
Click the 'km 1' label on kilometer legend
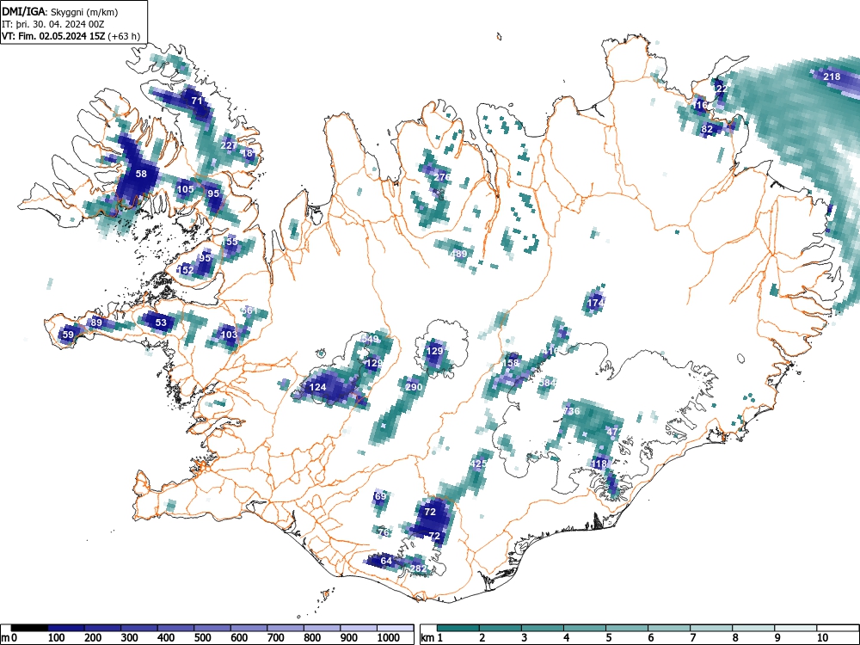click(x=433, y=638)
